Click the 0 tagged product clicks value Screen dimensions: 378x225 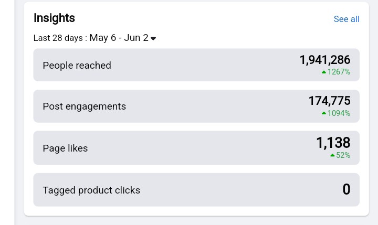346,189
